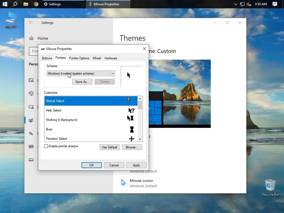Switch to the Buttons tab

tap(47, 58)
